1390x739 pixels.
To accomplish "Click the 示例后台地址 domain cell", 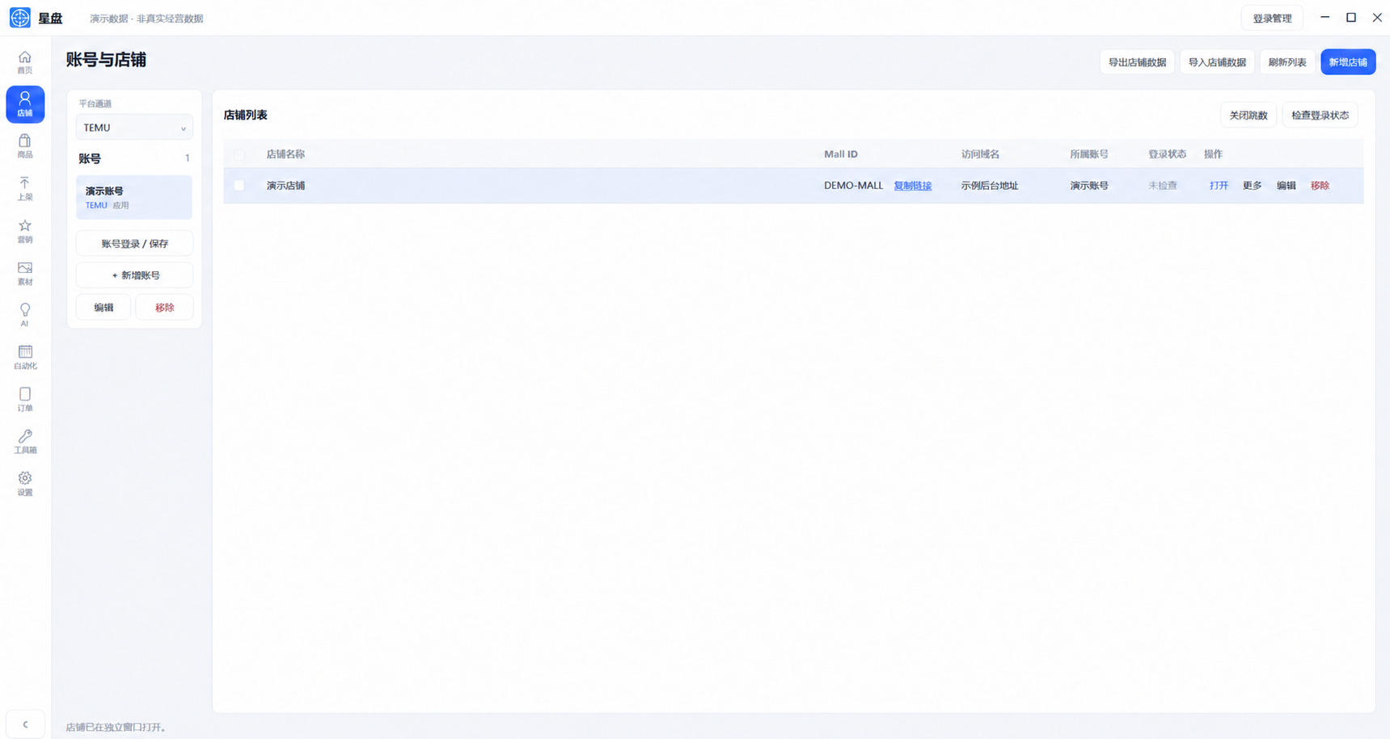I will pos(990,186).
